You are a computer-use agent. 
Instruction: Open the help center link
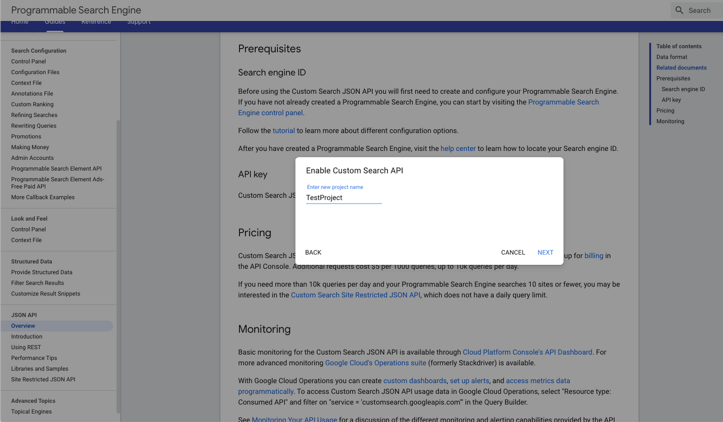click(458, 149)
